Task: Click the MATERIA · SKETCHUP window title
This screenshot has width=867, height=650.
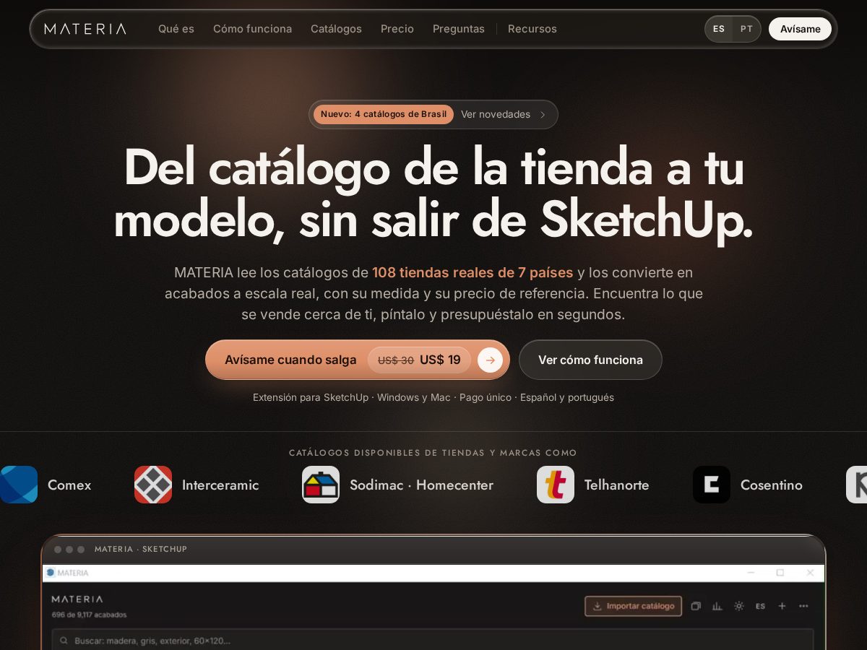Action: tap(141, 549)
